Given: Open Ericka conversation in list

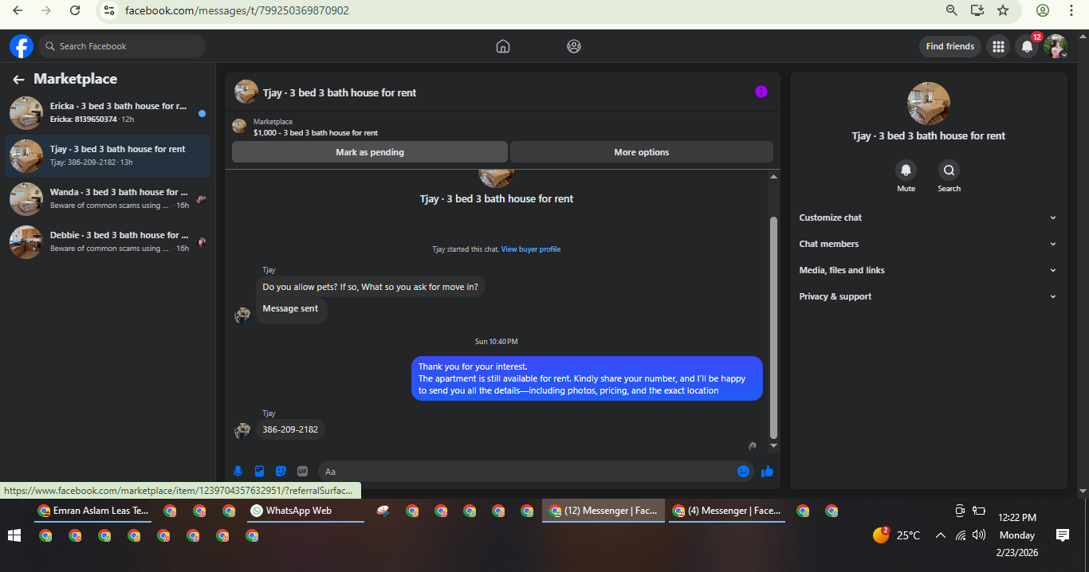Looking at the screenshot, I should tap(108, 113).
